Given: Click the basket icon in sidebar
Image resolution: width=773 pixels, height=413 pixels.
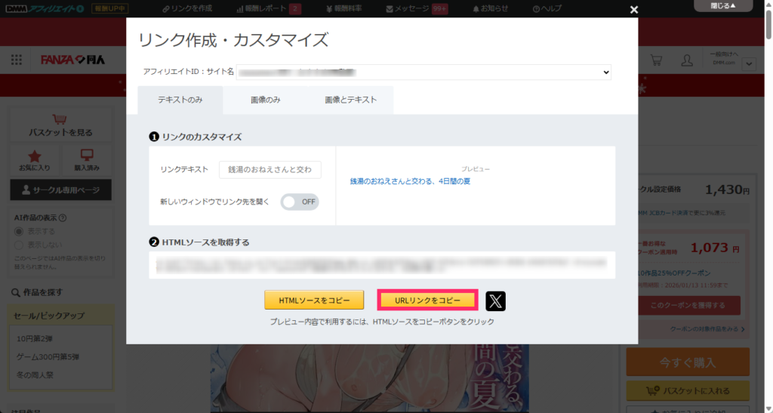Looking at the screenshot, I should pos(60,119).
